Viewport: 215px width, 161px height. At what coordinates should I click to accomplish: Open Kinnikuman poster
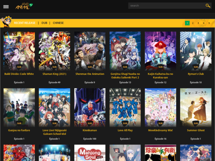click(x=90, y=108)
